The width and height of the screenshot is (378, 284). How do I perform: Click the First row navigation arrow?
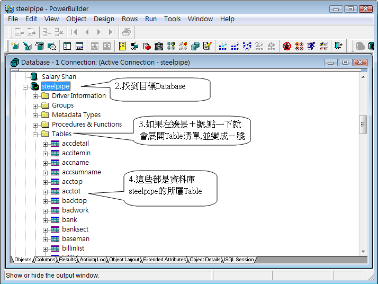74,32
